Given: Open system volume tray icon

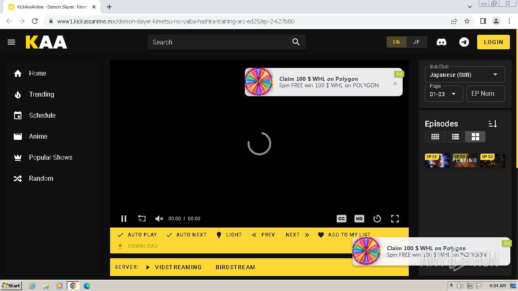Looking at the screenshot, I should (460, 286).
